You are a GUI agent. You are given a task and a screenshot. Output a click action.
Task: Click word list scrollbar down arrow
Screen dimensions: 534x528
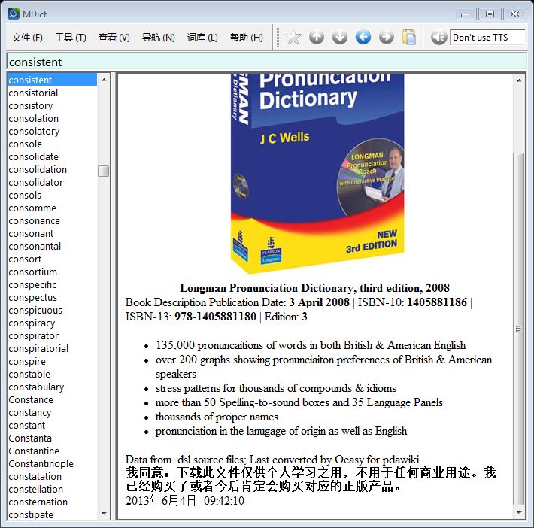pos(104,514)
